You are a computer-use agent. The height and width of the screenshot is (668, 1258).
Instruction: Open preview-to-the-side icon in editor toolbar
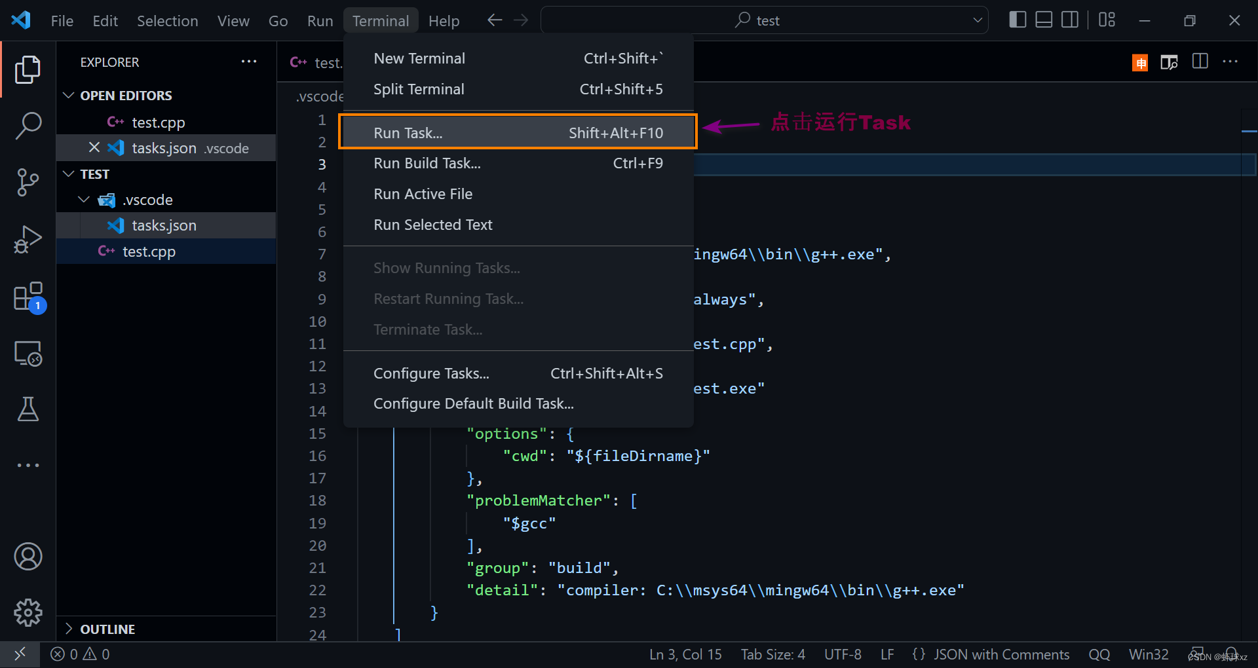tap(1169, 62)
